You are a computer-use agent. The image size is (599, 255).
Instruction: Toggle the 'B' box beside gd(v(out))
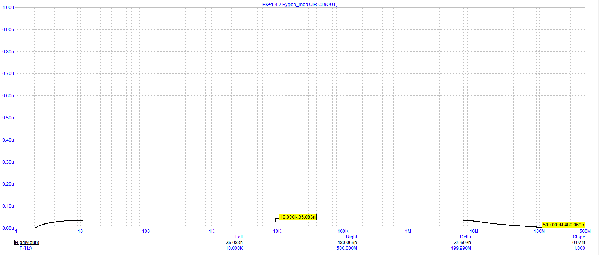(x=16, y=243)
